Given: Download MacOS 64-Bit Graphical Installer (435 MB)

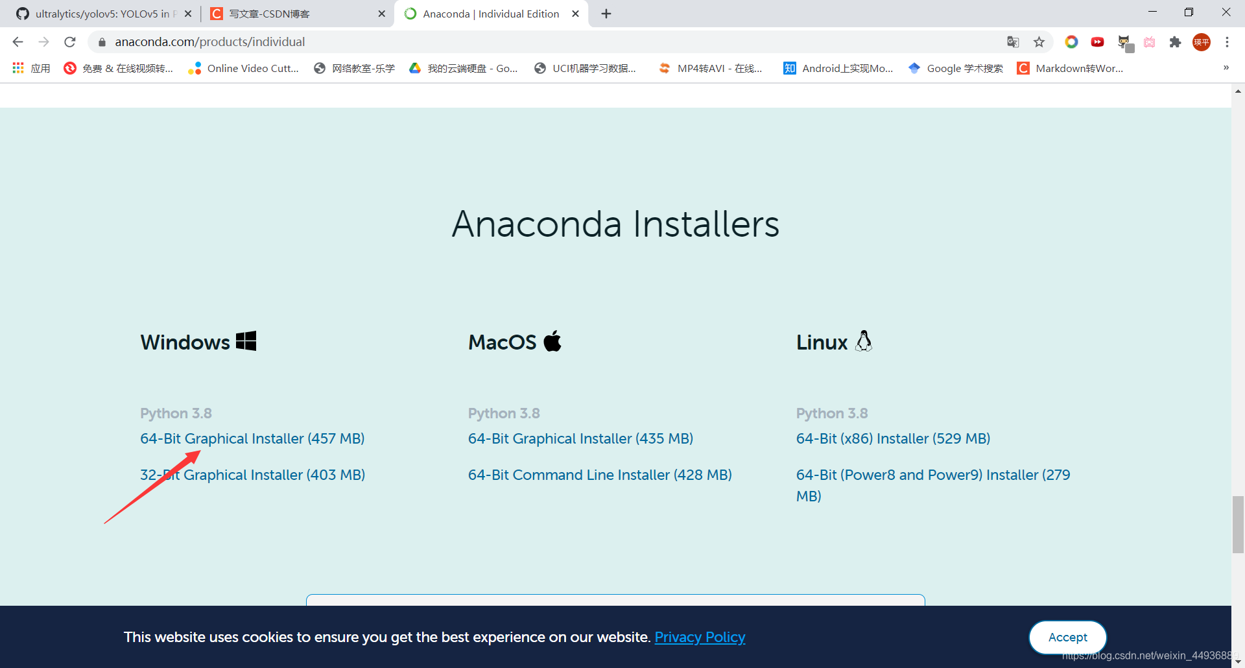Looking at the screenshot, I should pos(580,438).
